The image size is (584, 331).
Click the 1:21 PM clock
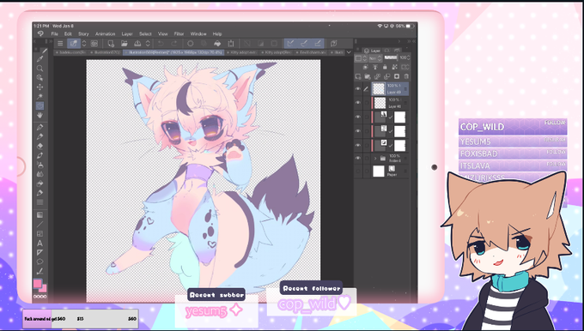tap(42, 26)
